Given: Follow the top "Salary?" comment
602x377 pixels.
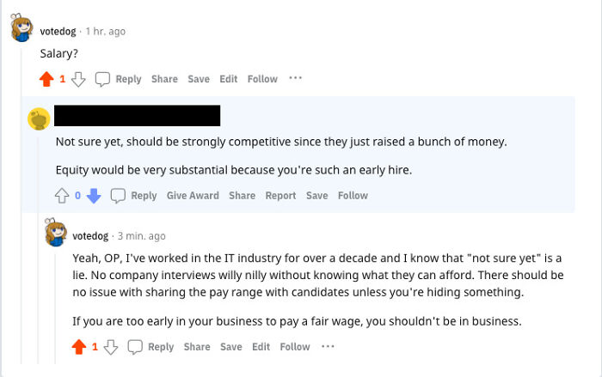Looking at the screenshot, I should tap(262, 79).
